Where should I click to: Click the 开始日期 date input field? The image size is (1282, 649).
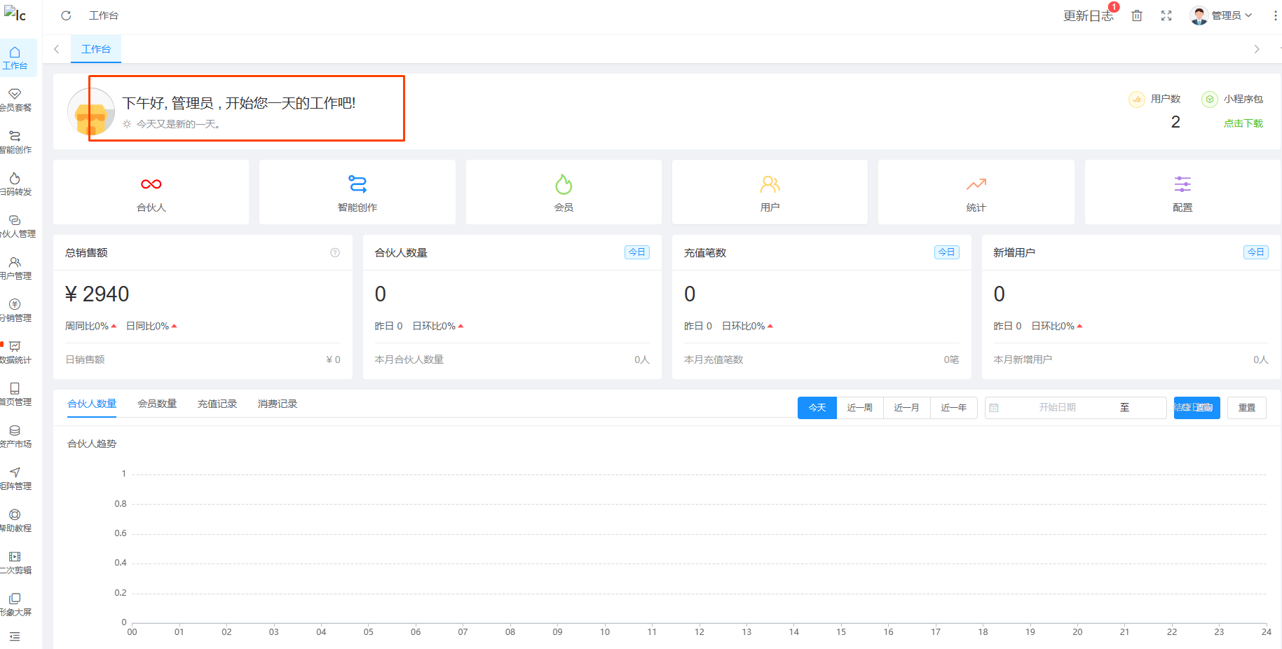pos(1056,408)
